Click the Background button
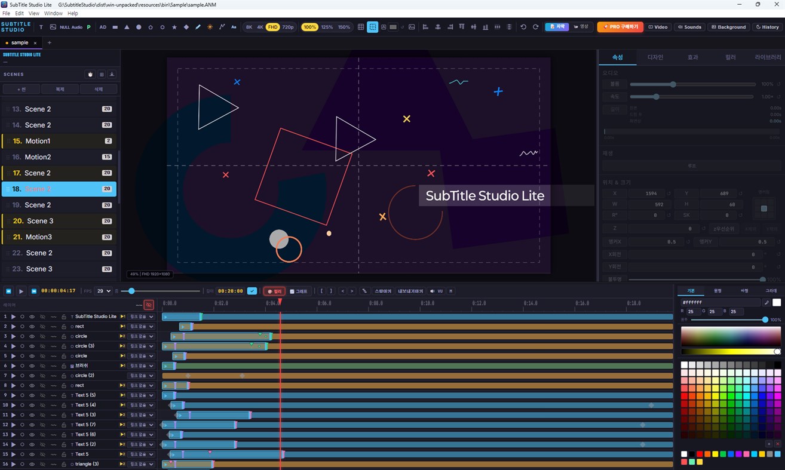785x470 pixels. point(728,27)
